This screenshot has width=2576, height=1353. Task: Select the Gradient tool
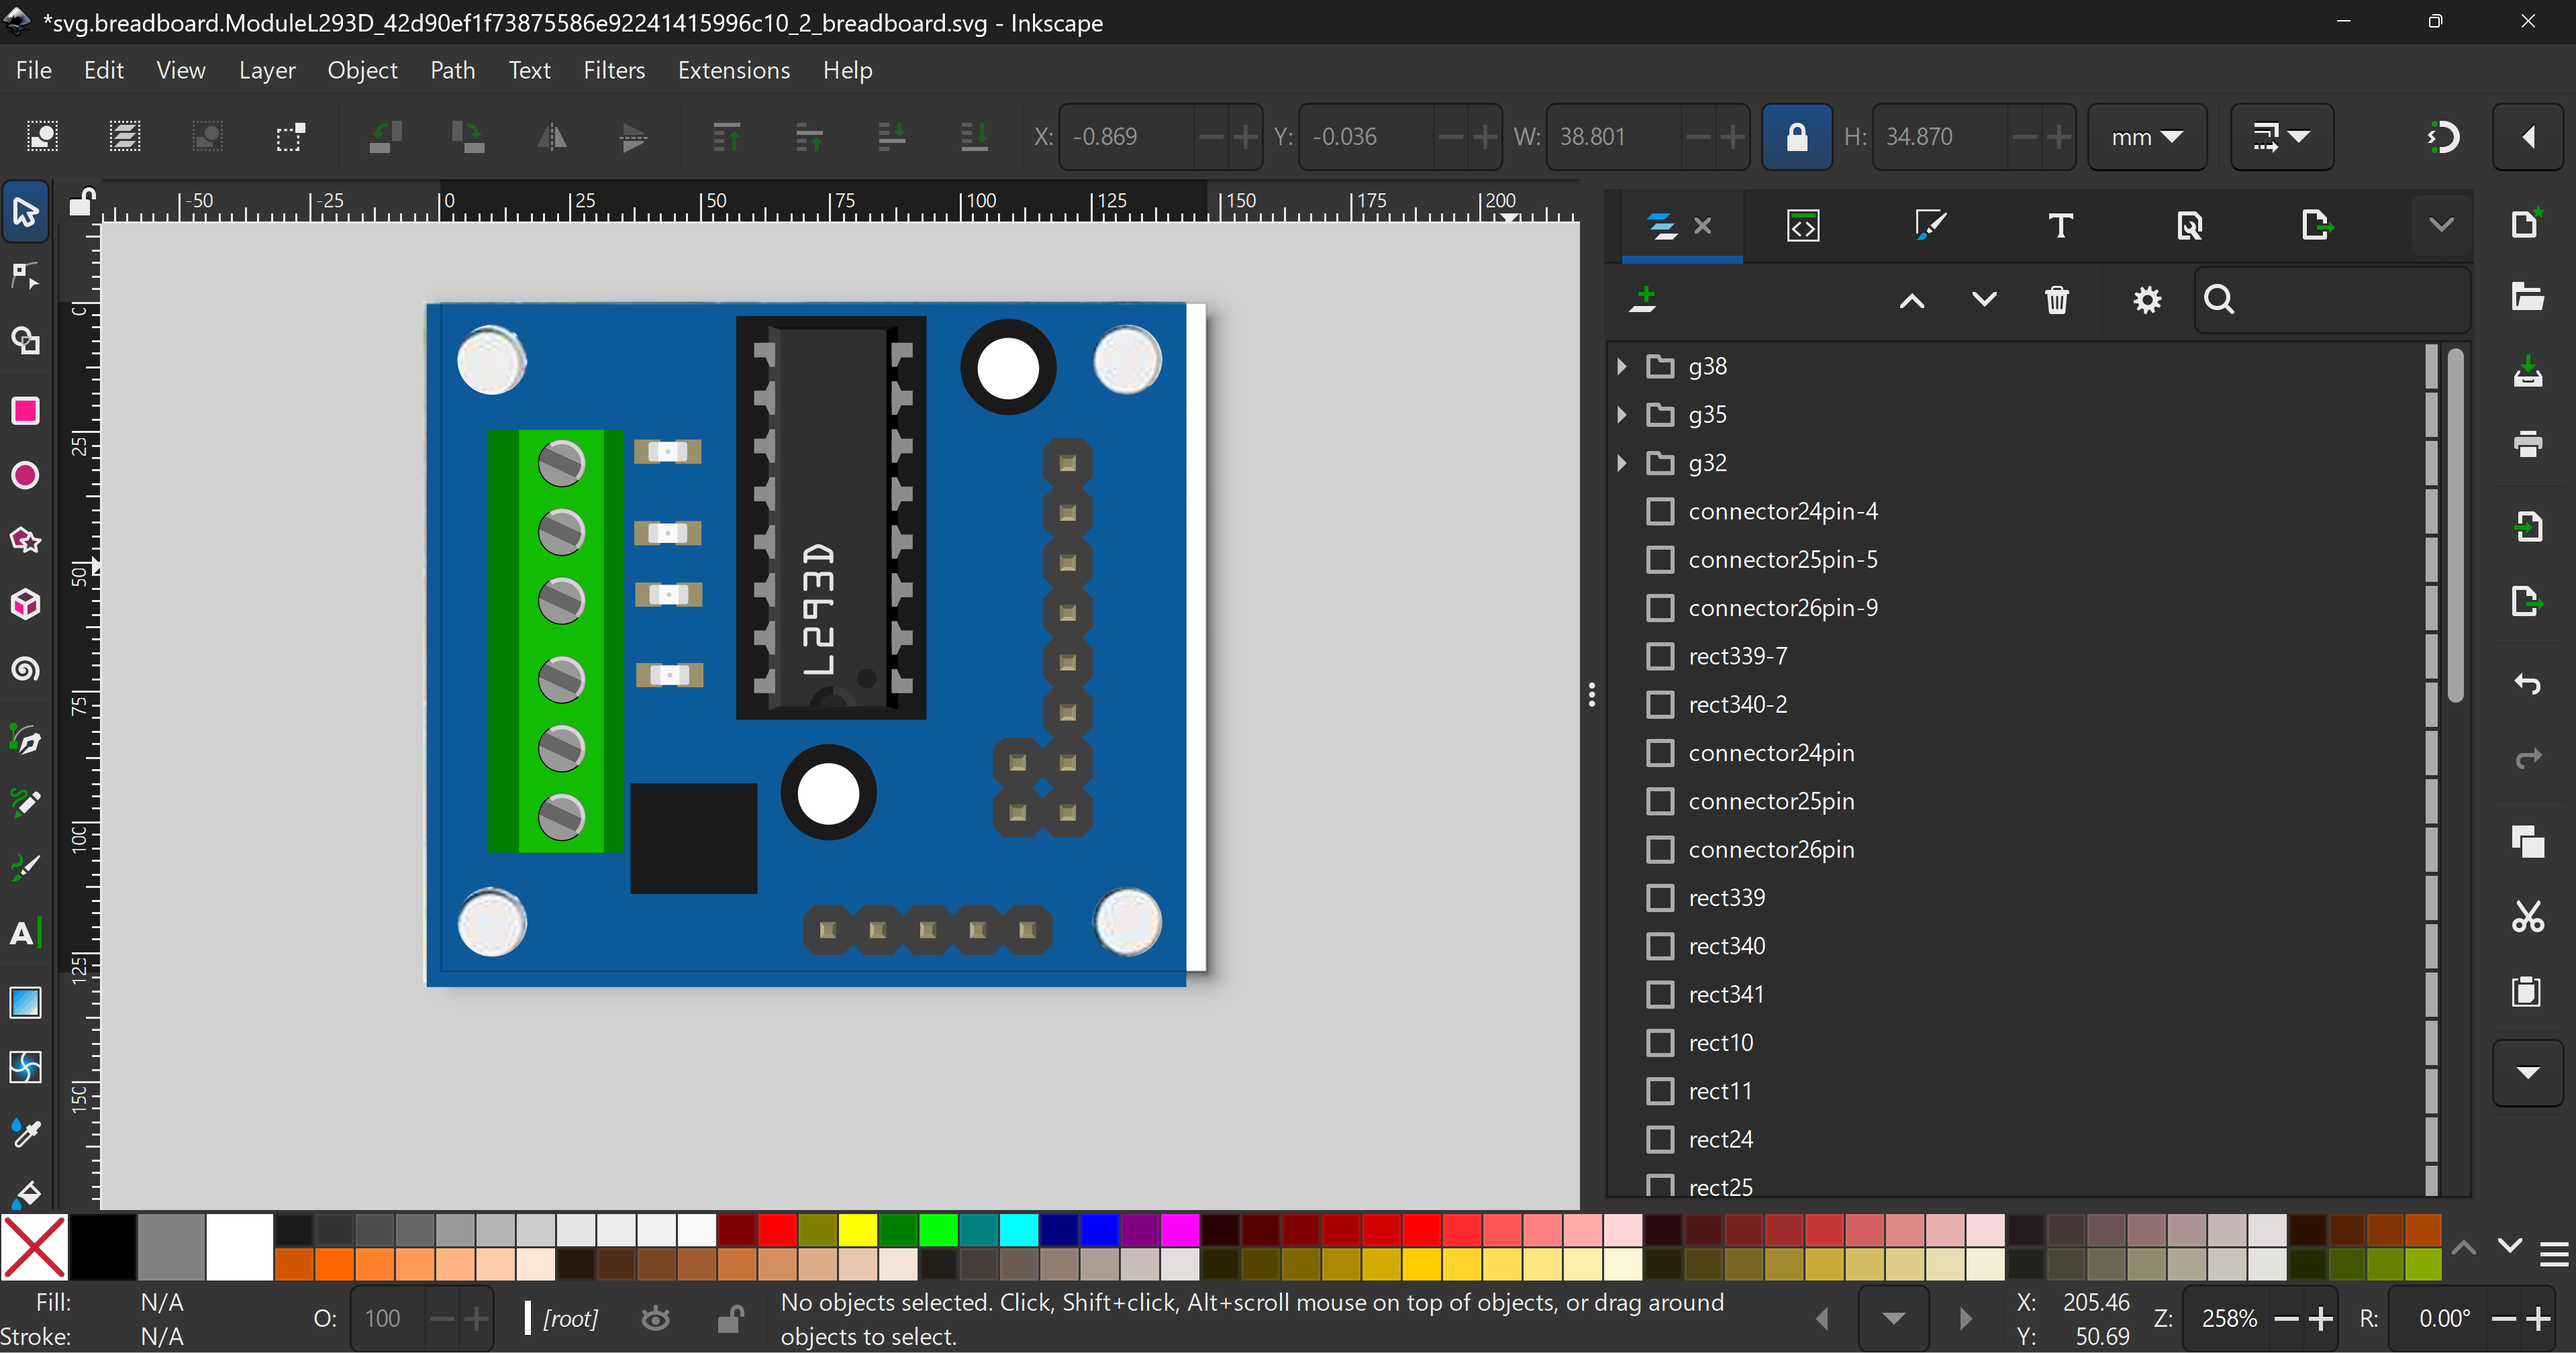coord(25,1002)
